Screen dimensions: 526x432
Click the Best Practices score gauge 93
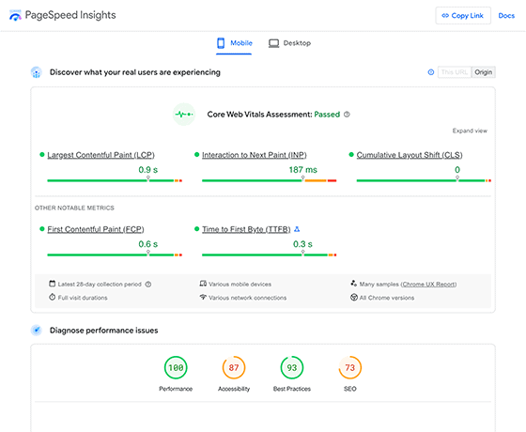[292, 367]
